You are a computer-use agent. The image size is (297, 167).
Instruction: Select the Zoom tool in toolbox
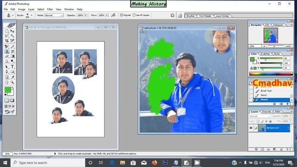[x=13, y=83]
